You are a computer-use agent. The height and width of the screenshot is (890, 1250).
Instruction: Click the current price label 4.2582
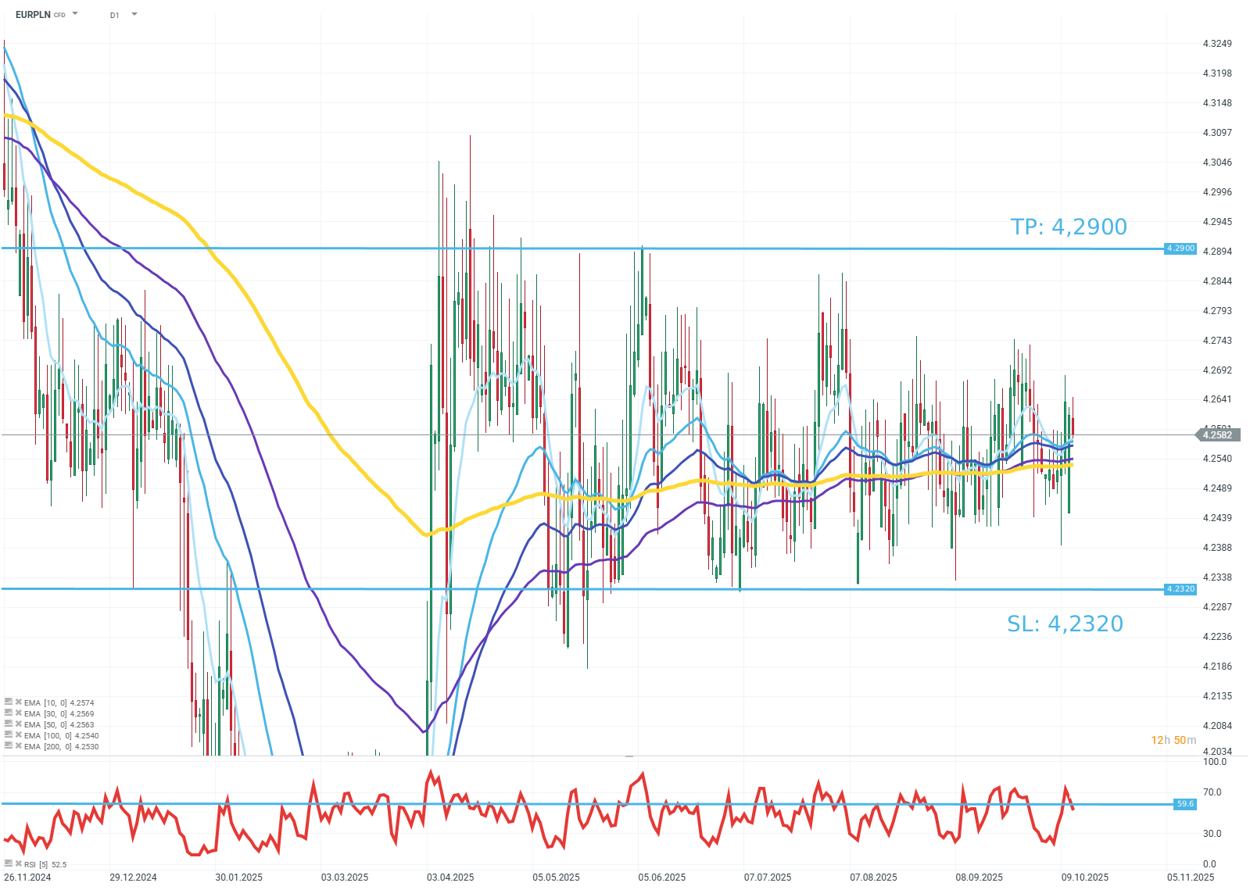coord(1217,435)
